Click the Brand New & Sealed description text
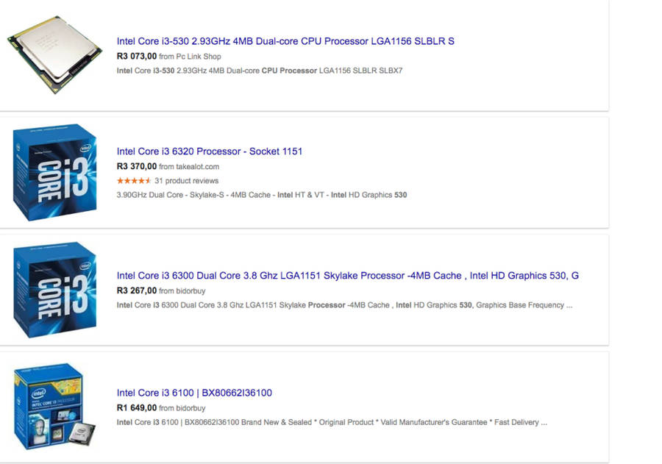This screenshot has height=464, width=662. click(332, 422)
